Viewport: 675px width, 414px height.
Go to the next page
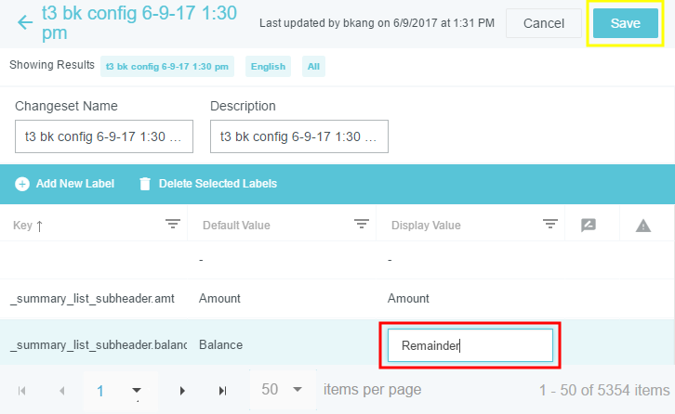[183, 391]
